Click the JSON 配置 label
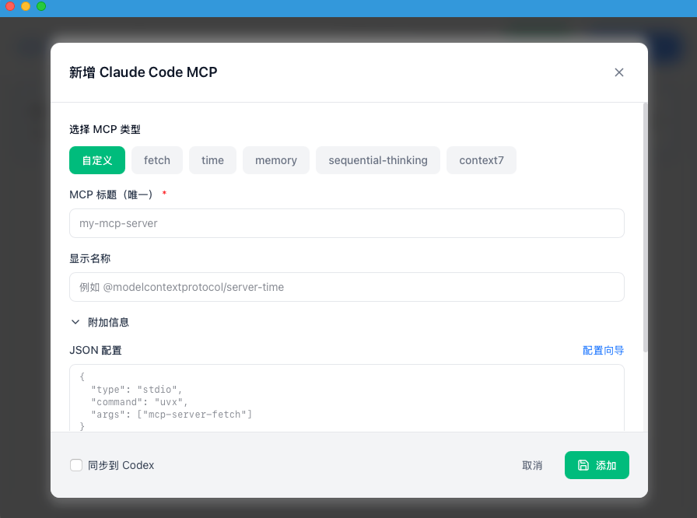Viewport: 697px width, 518px height. pos(96,351)
